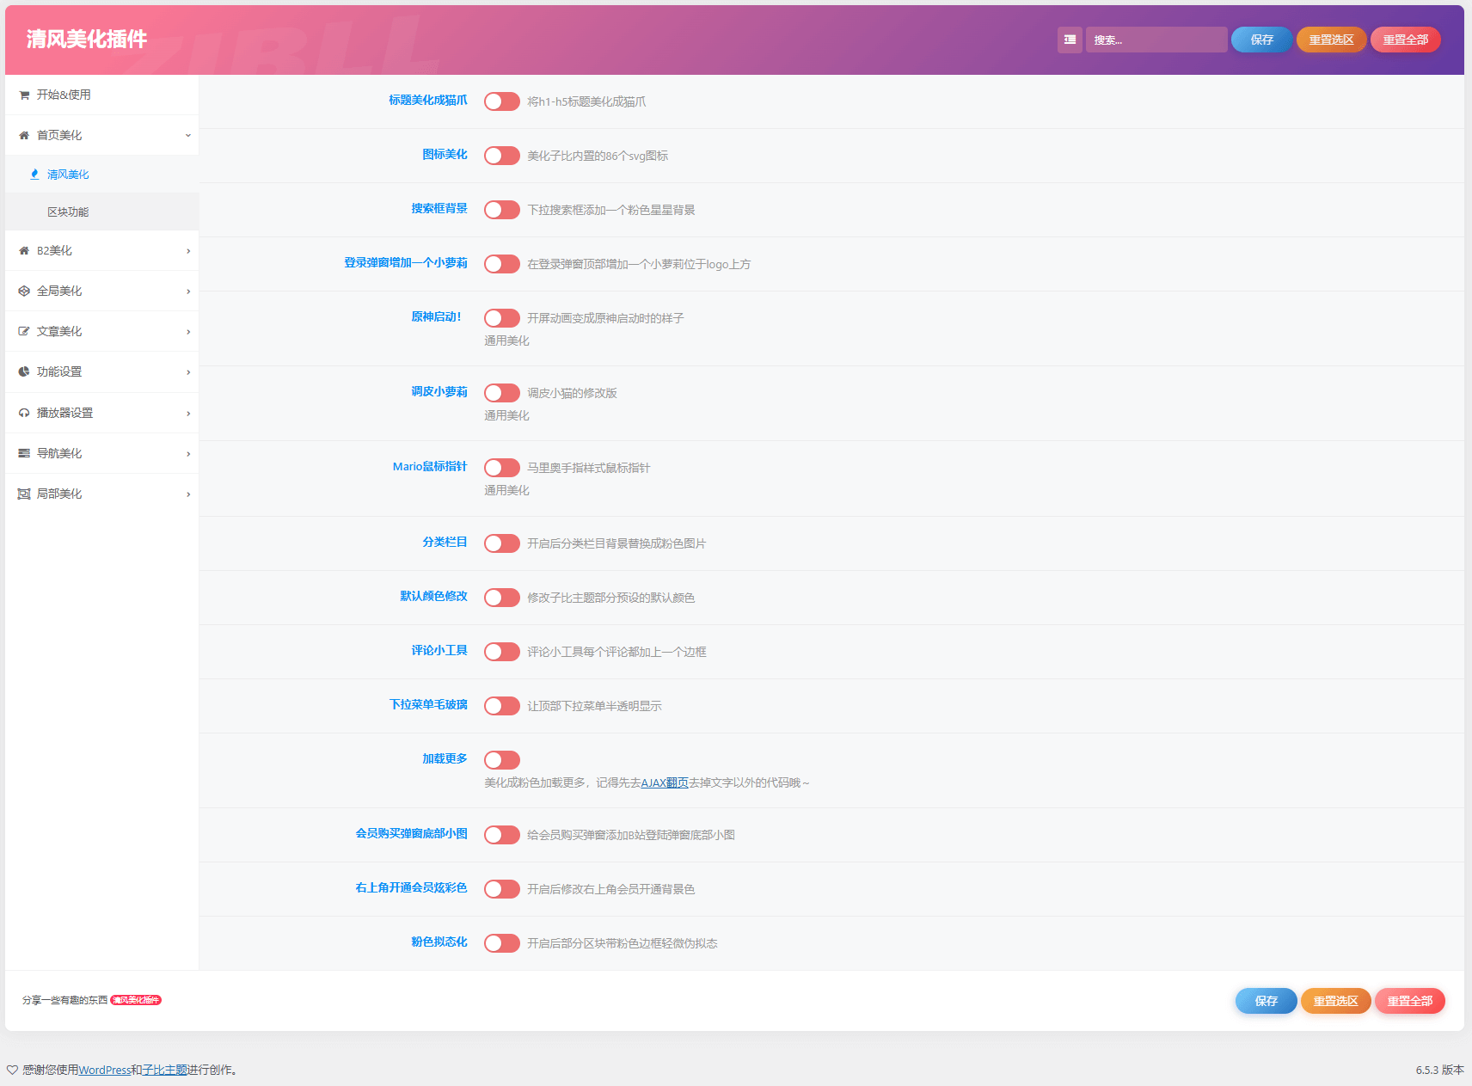The width and height of the screenshot is (1472, 1086).
Task: Click the 清风美化插件 footer badge
Action: click(x=136, y=1000)
